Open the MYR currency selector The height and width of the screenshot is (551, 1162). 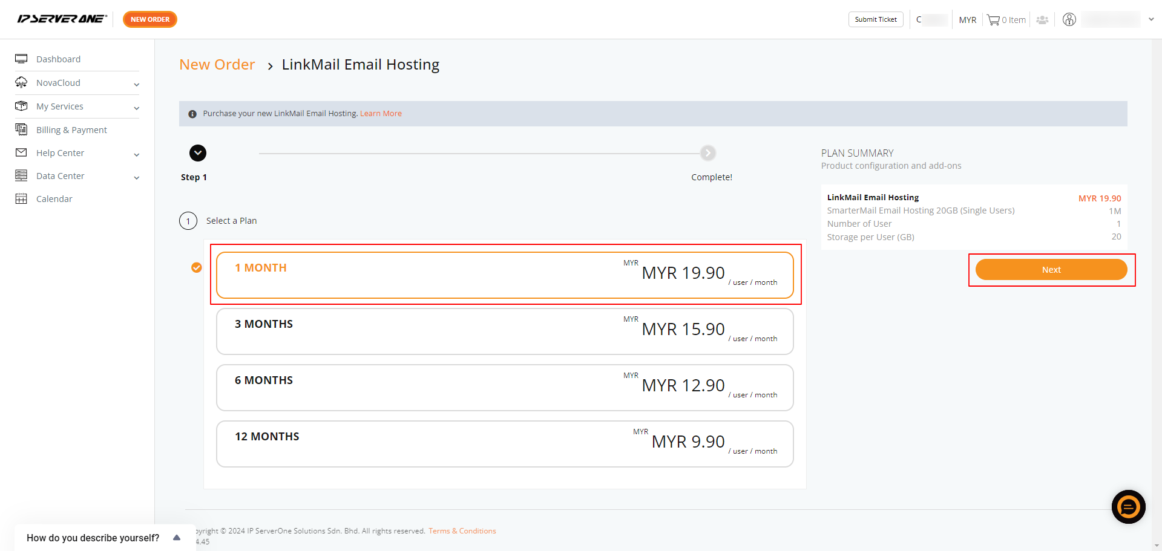coord(968,20)
